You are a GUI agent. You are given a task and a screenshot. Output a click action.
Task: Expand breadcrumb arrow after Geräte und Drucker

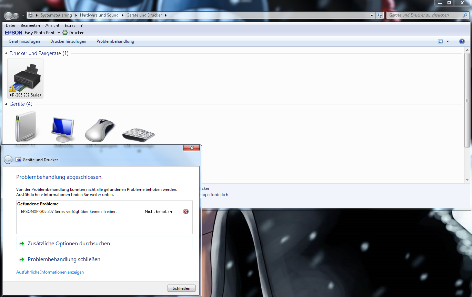pos(165,15)
